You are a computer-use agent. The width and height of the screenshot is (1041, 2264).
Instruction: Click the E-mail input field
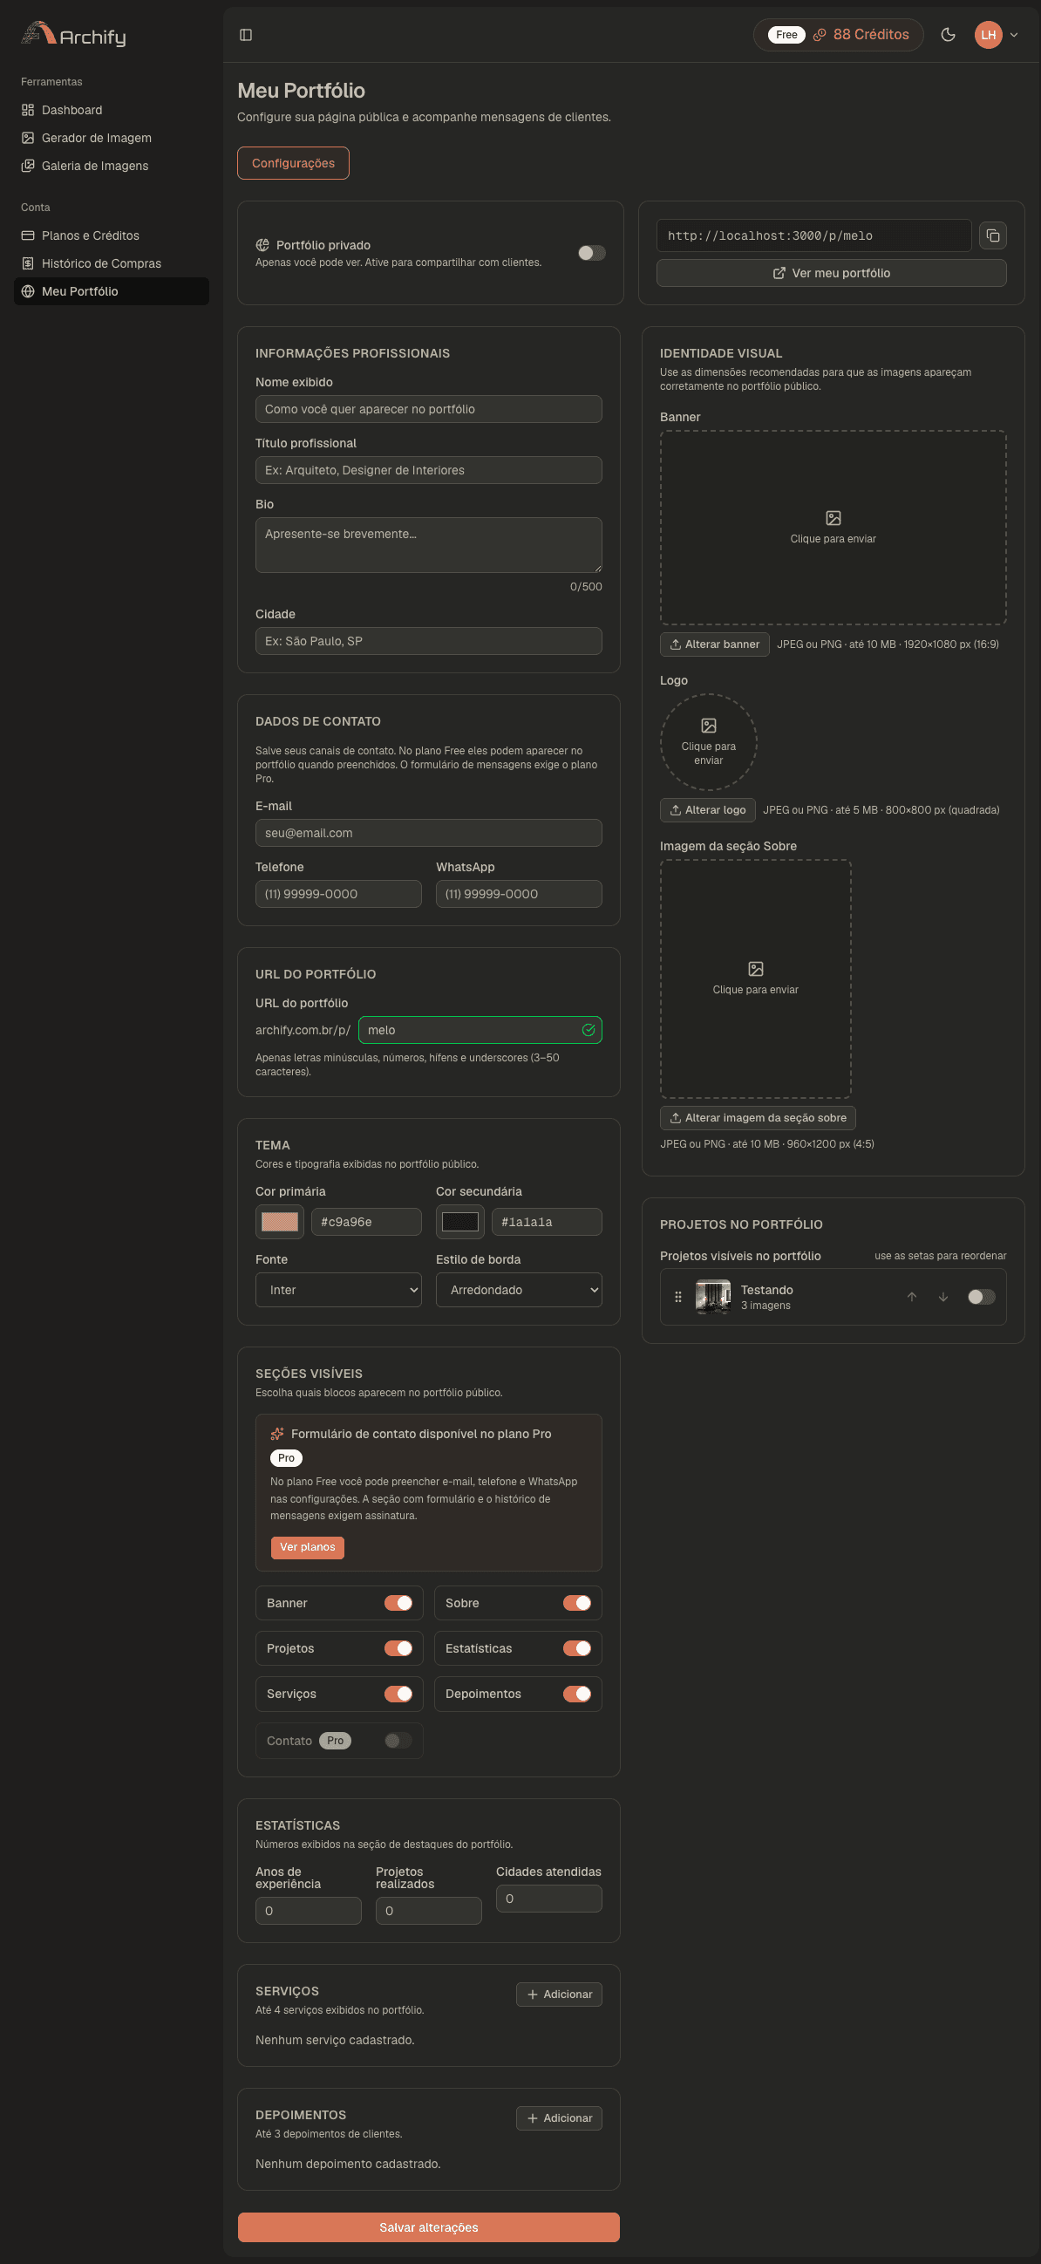pyautogui.click(x=429, y=833)
